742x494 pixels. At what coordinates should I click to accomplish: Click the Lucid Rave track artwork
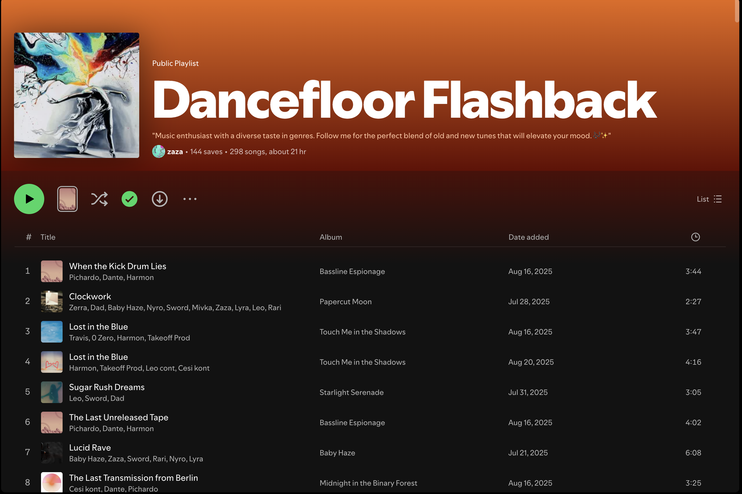coord(52,453)
